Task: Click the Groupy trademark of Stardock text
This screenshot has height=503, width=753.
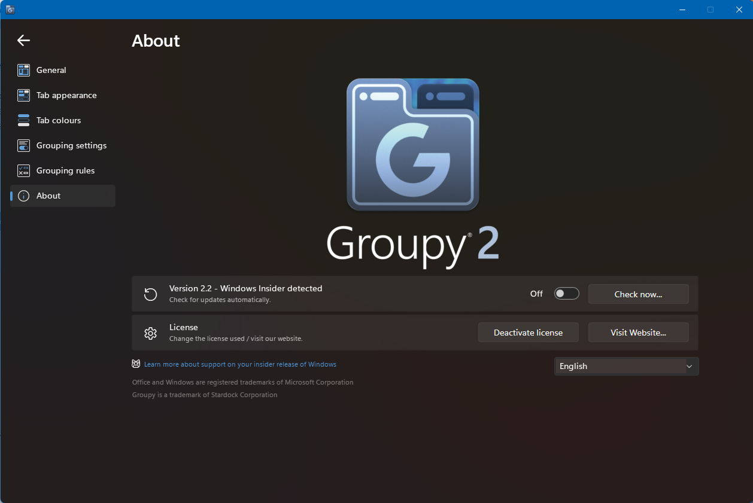Action: (205, 395)
